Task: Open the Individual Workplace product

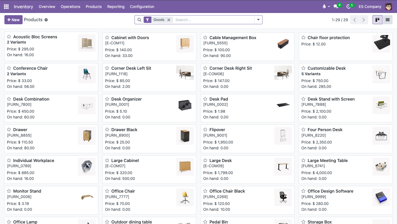Action: click(51, 169)
